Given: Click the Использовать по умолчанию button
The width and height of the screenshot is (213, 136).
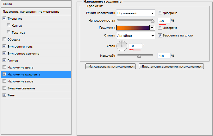Looking at the screenshot, I should point(110,66).
